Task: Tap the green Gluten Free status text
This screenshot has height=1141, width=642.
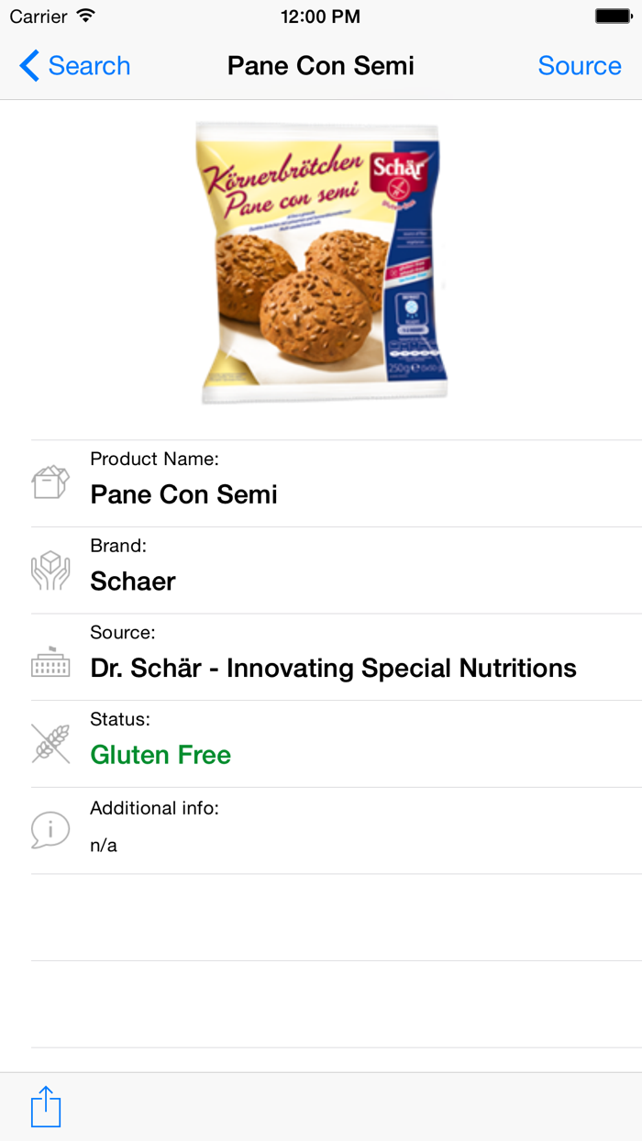Action: pyautogui.click(x=160, y=754)
